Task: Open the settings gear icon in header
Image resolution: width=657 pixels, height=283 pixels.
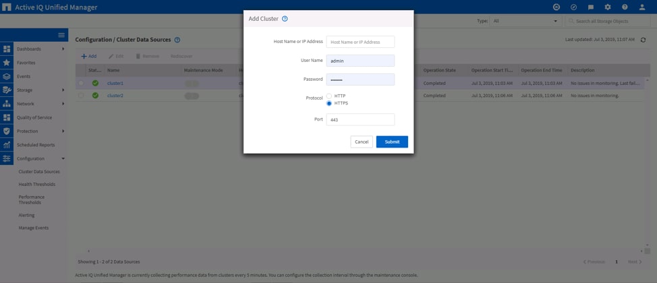Action: (608, 7)
